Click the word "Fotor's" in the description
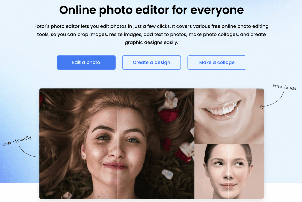The image size is (302, 202). click(x=42, y=26)
